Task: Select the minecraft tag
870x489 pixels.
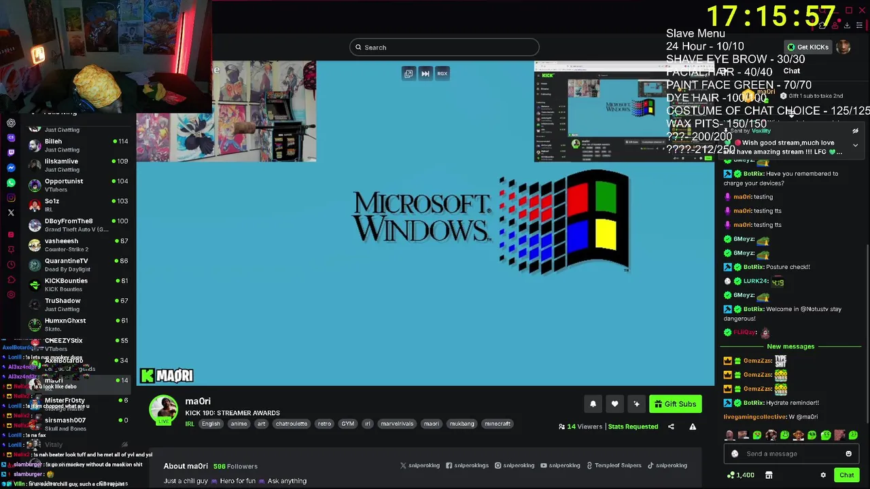Action: coord(497,424)
